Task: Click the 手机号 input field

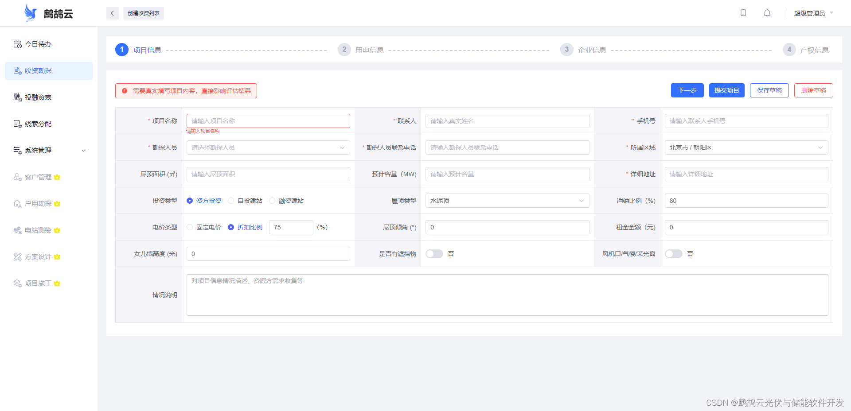Action: [x=746, y=121]
